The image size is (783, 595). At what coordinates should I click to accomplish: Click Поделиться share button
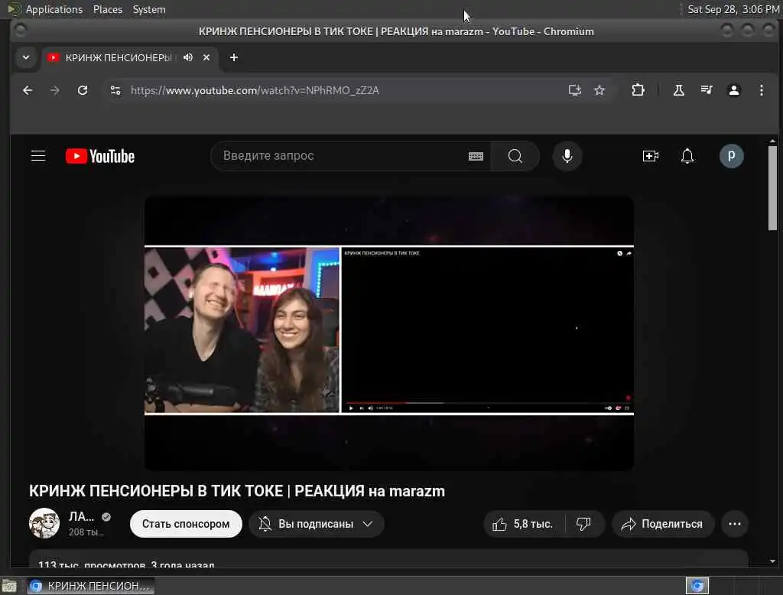pyautogui.click(x=663, y=524)
